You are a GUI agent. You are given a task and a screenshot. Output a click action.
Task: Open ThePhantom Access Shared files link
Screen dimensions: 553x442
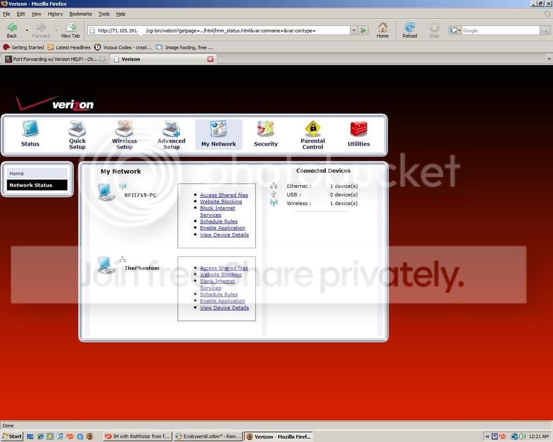224,268
